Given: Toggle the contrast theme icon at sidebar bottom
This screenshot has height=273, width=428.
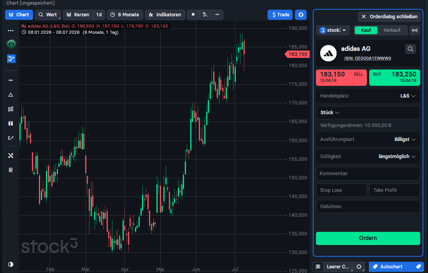Looking at the screenshot, I should 11,264.
